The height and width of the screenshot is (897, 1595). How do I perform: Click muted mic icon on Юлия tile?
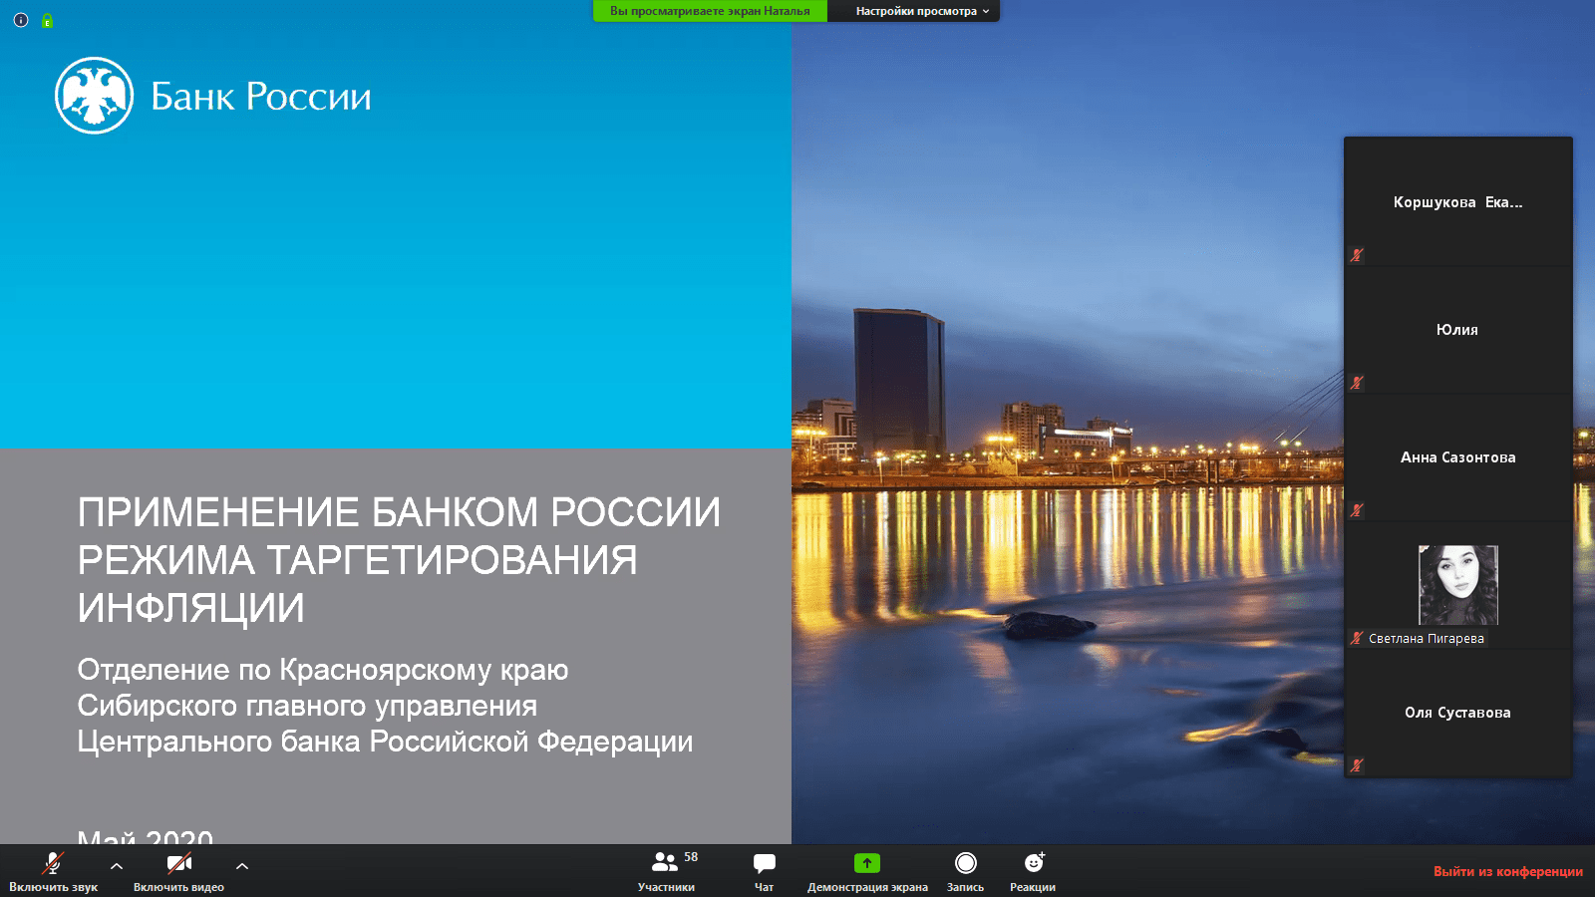click(x=1357, y=383)
